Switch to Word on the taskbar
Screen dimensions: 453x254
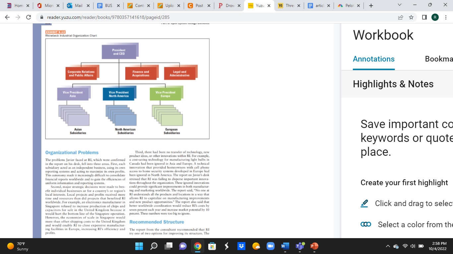[285, 246]
